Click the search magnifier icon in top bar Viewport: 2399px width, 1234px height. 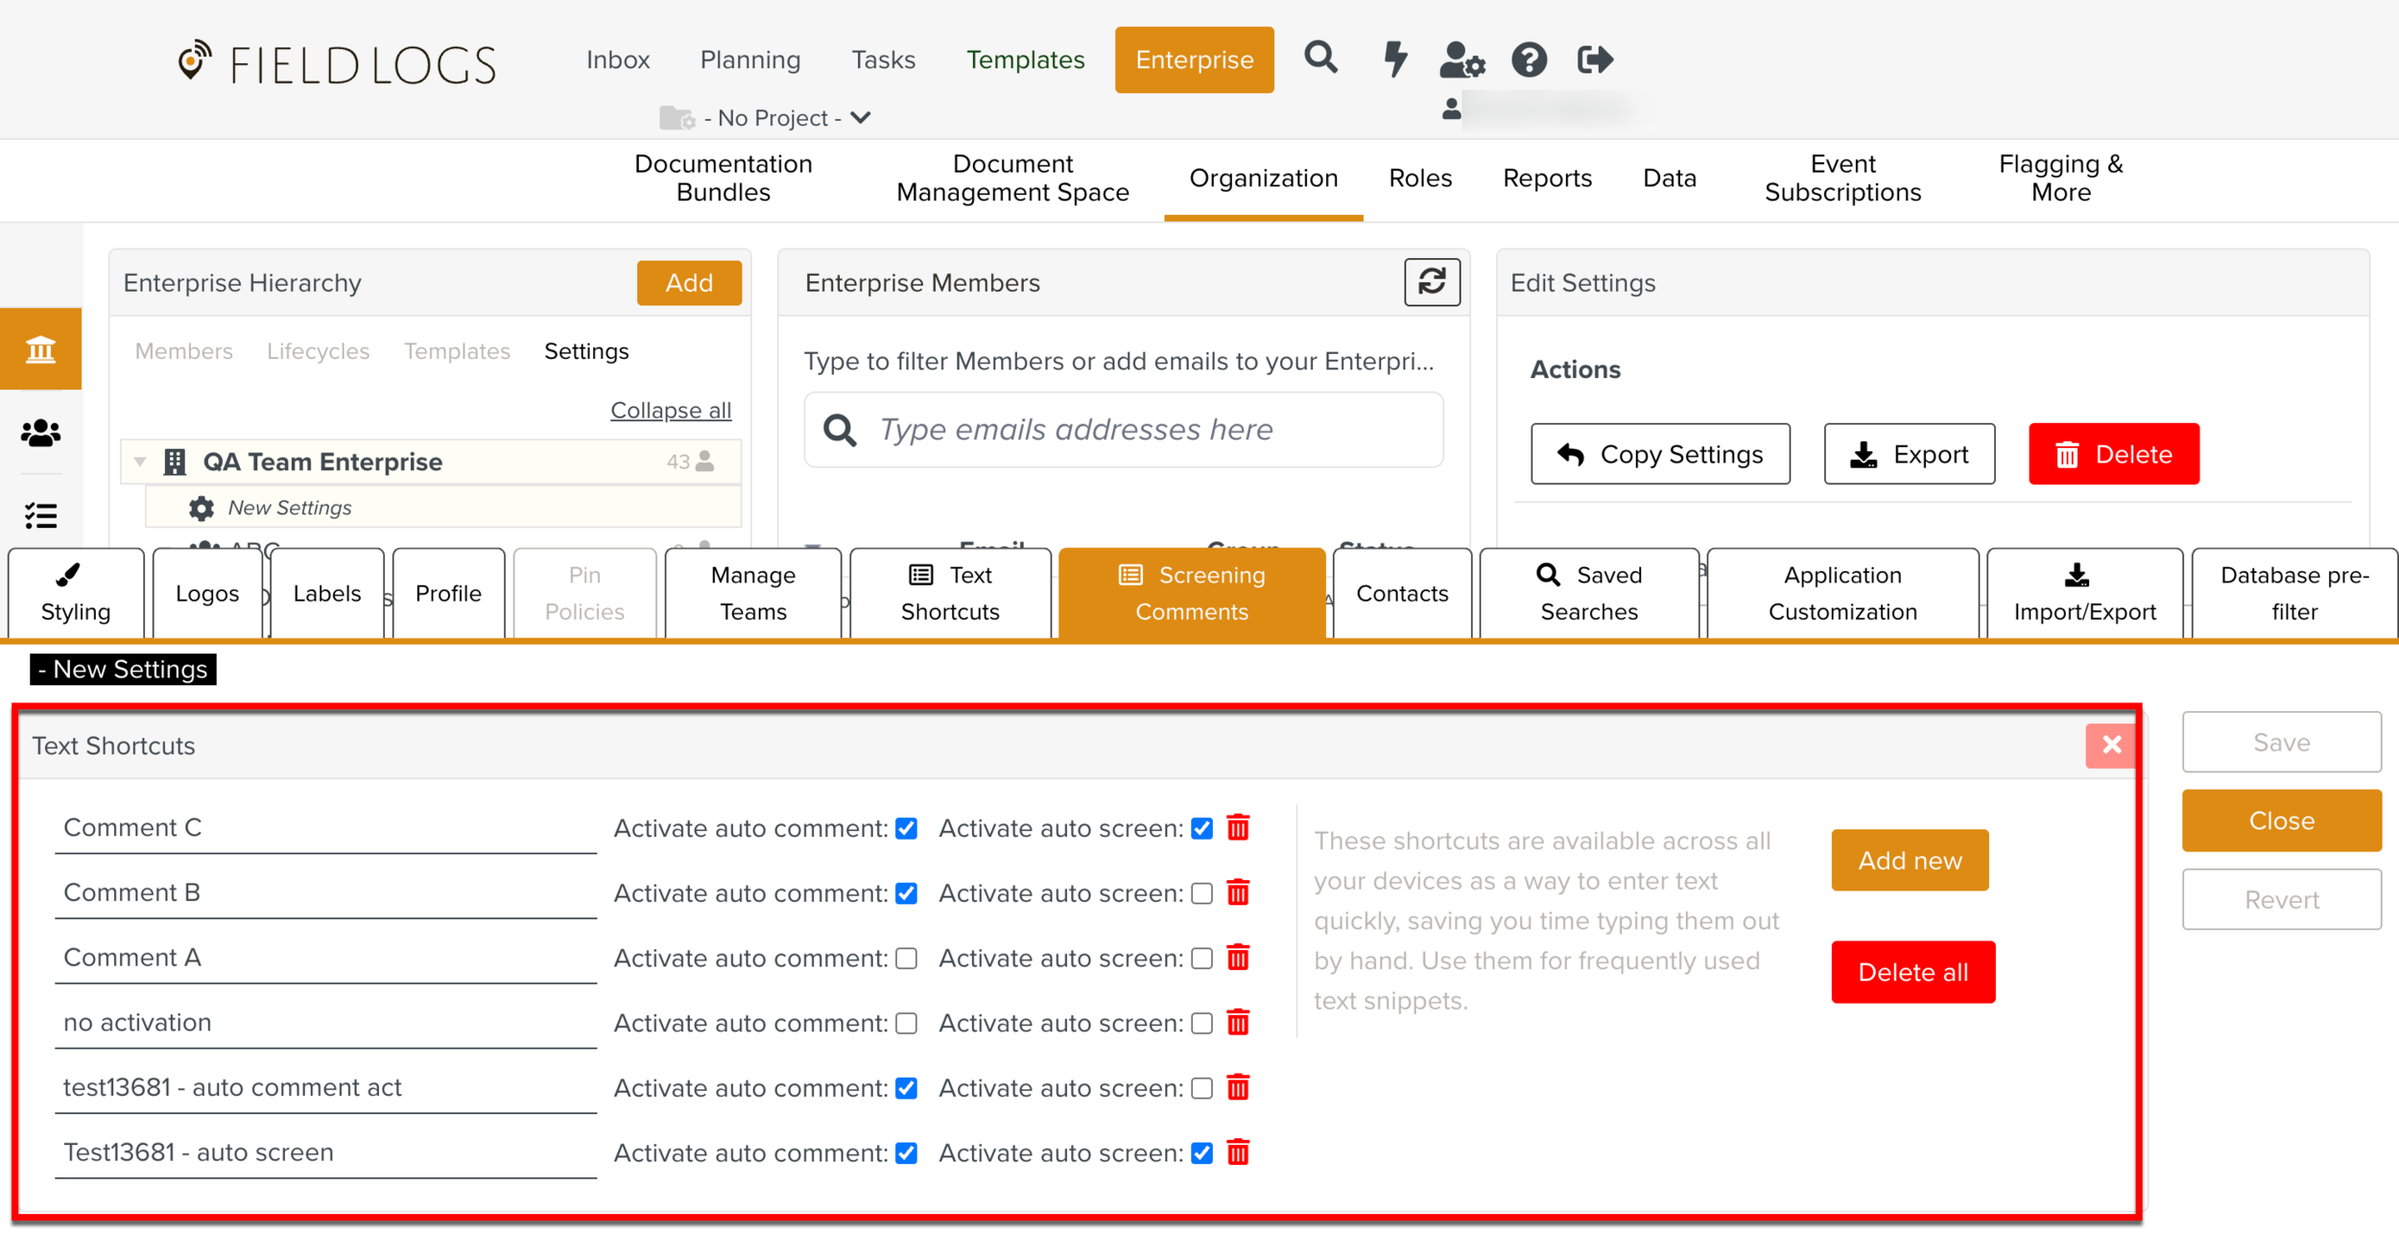(x=1320, y=59)
